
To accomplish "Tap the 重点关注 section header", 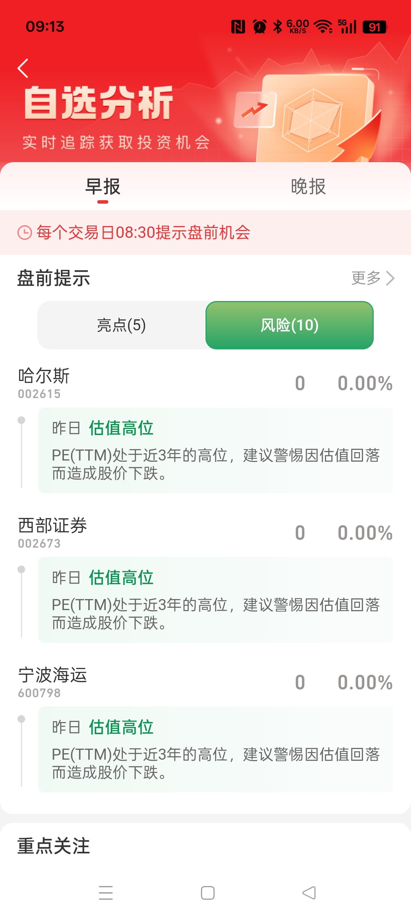I will [x=54, y=846].
